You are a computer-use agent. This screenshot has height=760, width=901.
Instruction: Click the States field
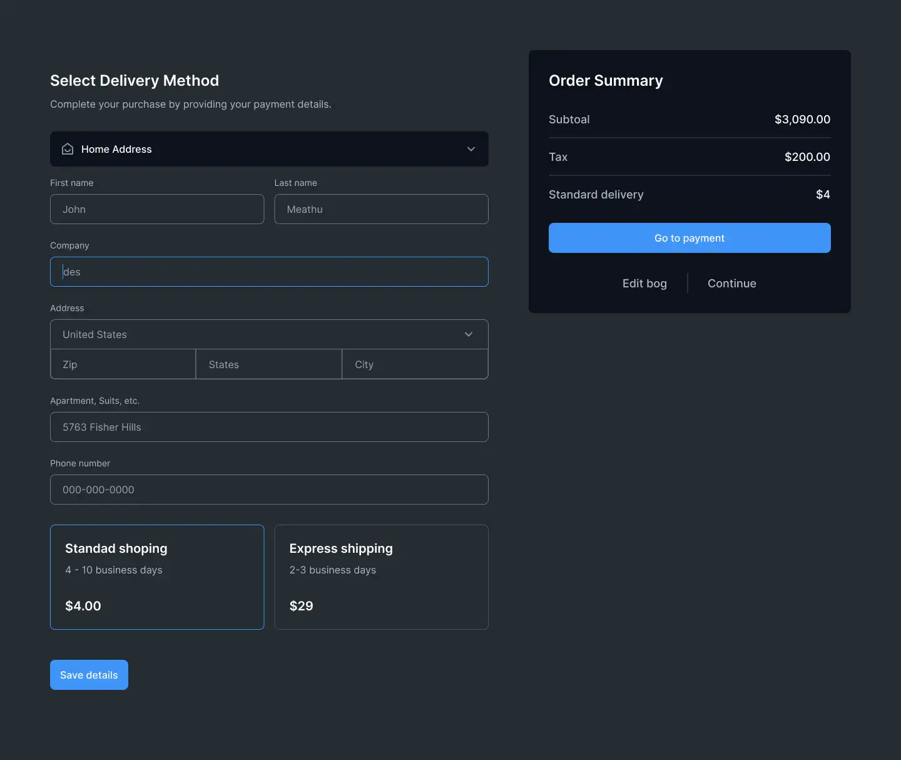pos(269,364)
